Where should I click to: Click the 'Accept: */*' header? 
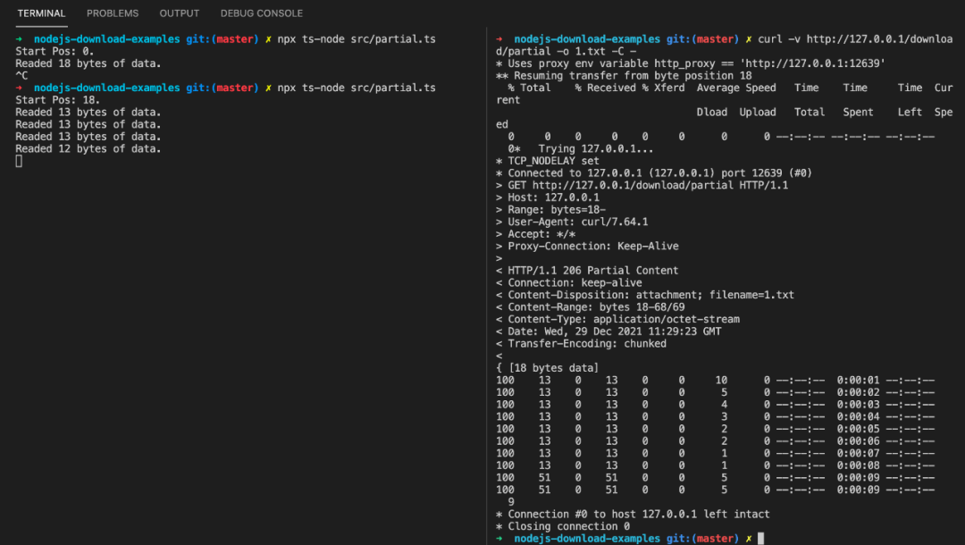coord(535,234)
